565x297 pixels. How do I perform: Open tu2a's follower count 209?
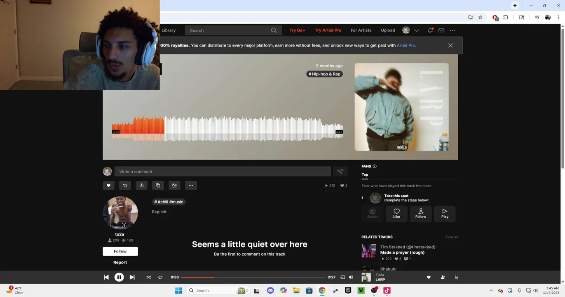114,240
